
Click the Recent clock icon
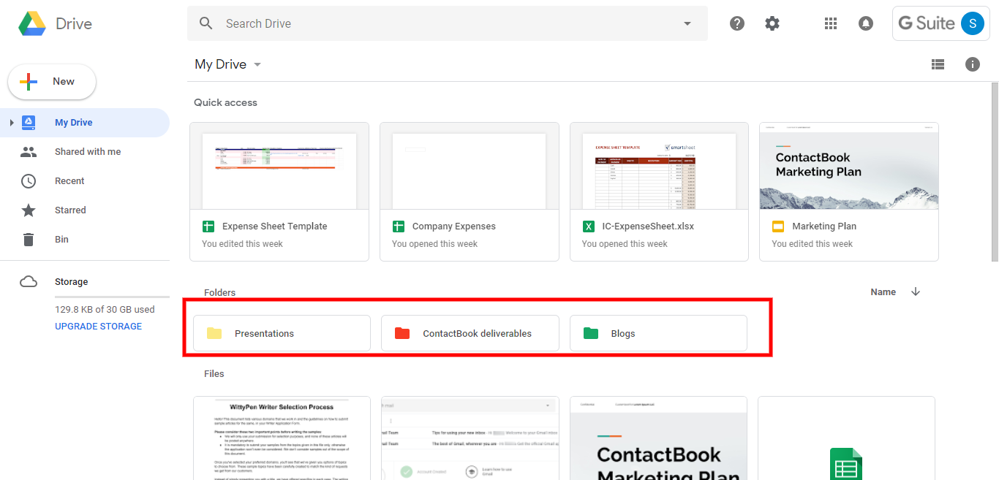pos(29,181)
